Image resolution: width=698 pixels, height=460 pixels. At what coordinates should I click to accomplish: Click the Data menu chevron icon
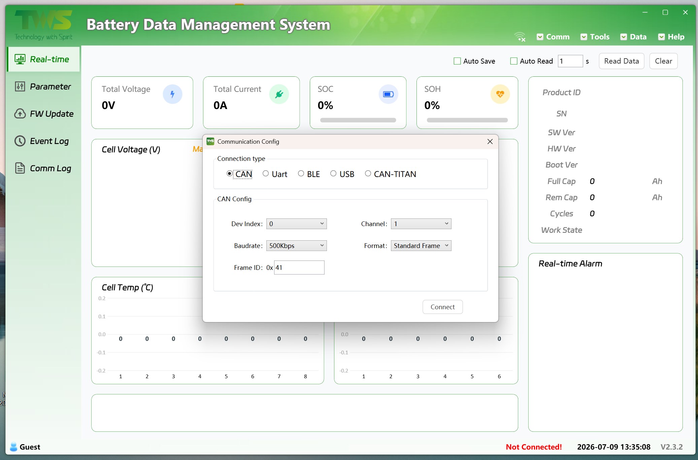pos(624,37)
